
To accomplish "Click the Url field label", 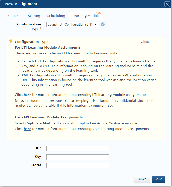I will [38, 148].
